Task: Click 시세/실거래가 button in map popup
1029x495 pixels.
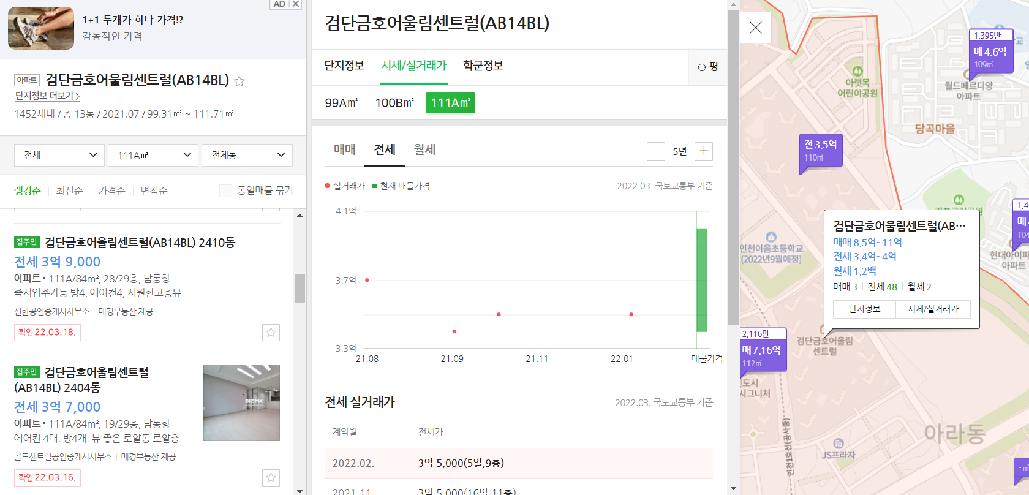Action: point(933,309)
